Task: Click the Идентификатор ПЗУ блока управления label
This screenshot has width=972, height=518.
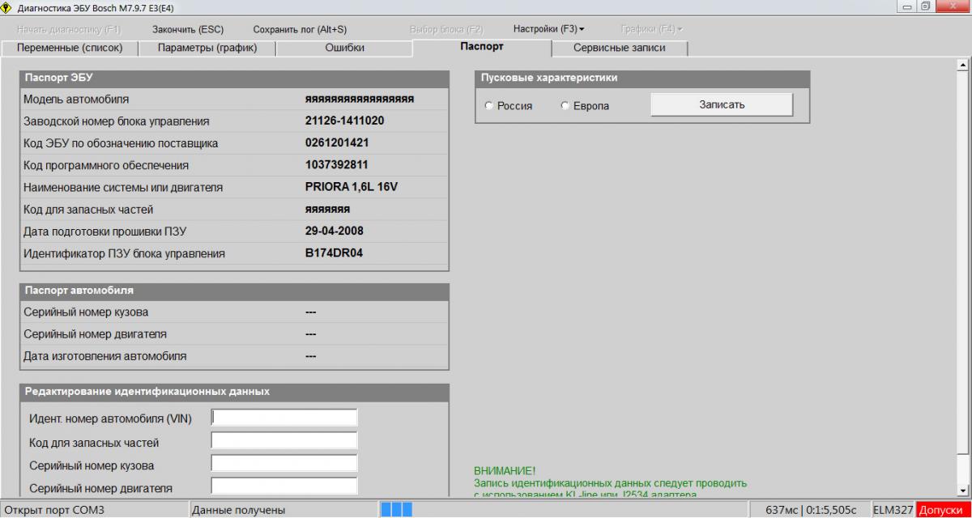Action: [x=124, y=253]
